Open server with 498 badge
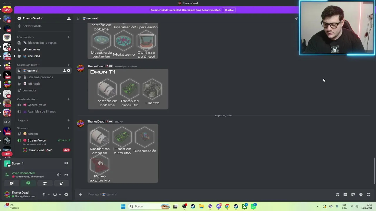This screenshot has width=376, height=211. [7, 131]
